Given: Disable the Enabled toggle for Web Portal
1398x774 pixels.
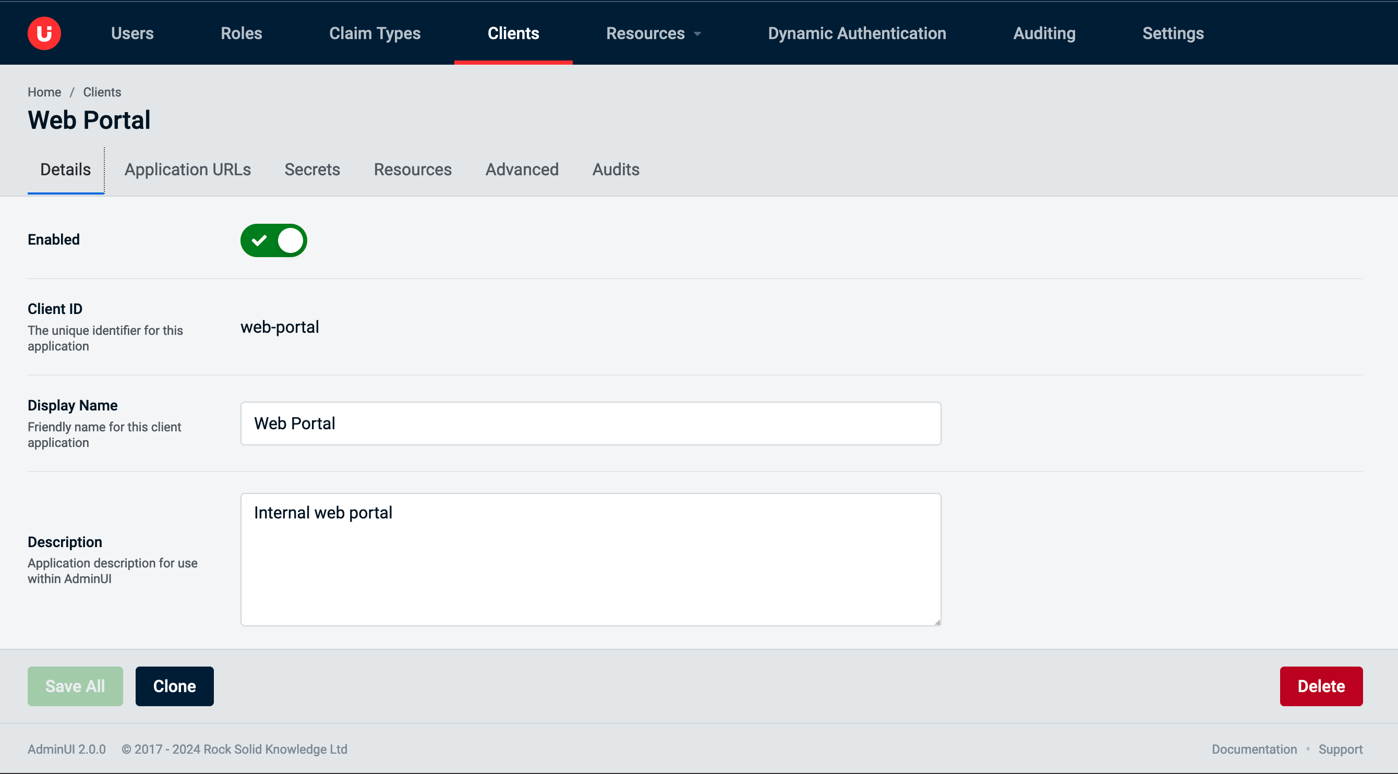Looking at the screenshot, I should 273,240.
